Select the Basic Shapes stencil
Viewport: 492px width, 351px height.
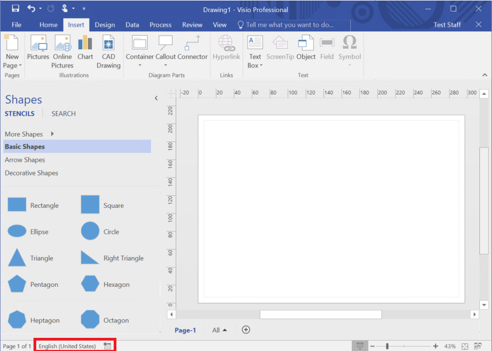point(77,146)
